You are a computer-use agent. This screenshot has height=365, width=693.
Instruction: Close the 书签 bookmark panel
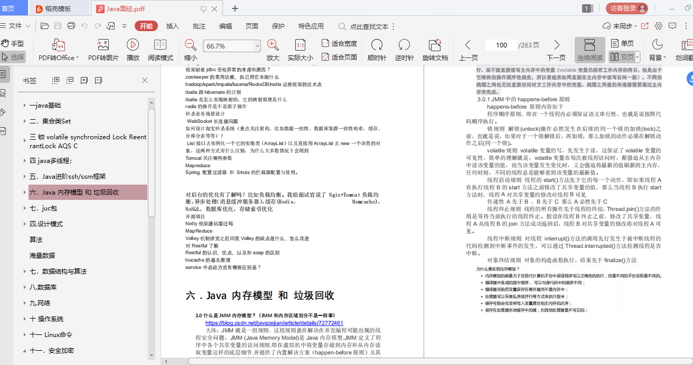coord(145,80)
